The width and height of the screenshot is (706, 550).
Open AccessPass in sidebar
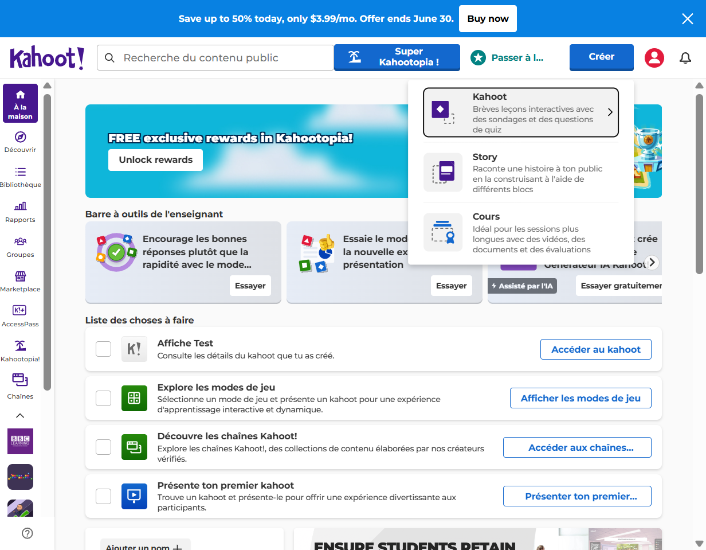click(x=20, y=317)
